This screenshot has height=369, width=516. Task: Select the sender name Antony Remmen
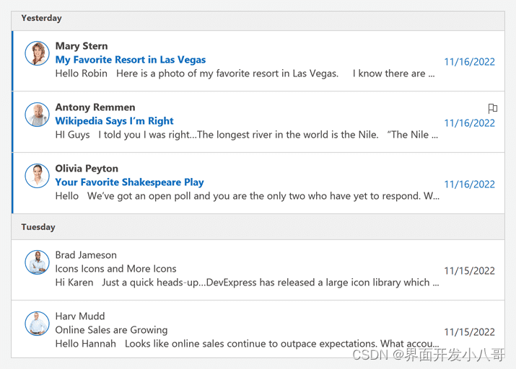point(95,107)
